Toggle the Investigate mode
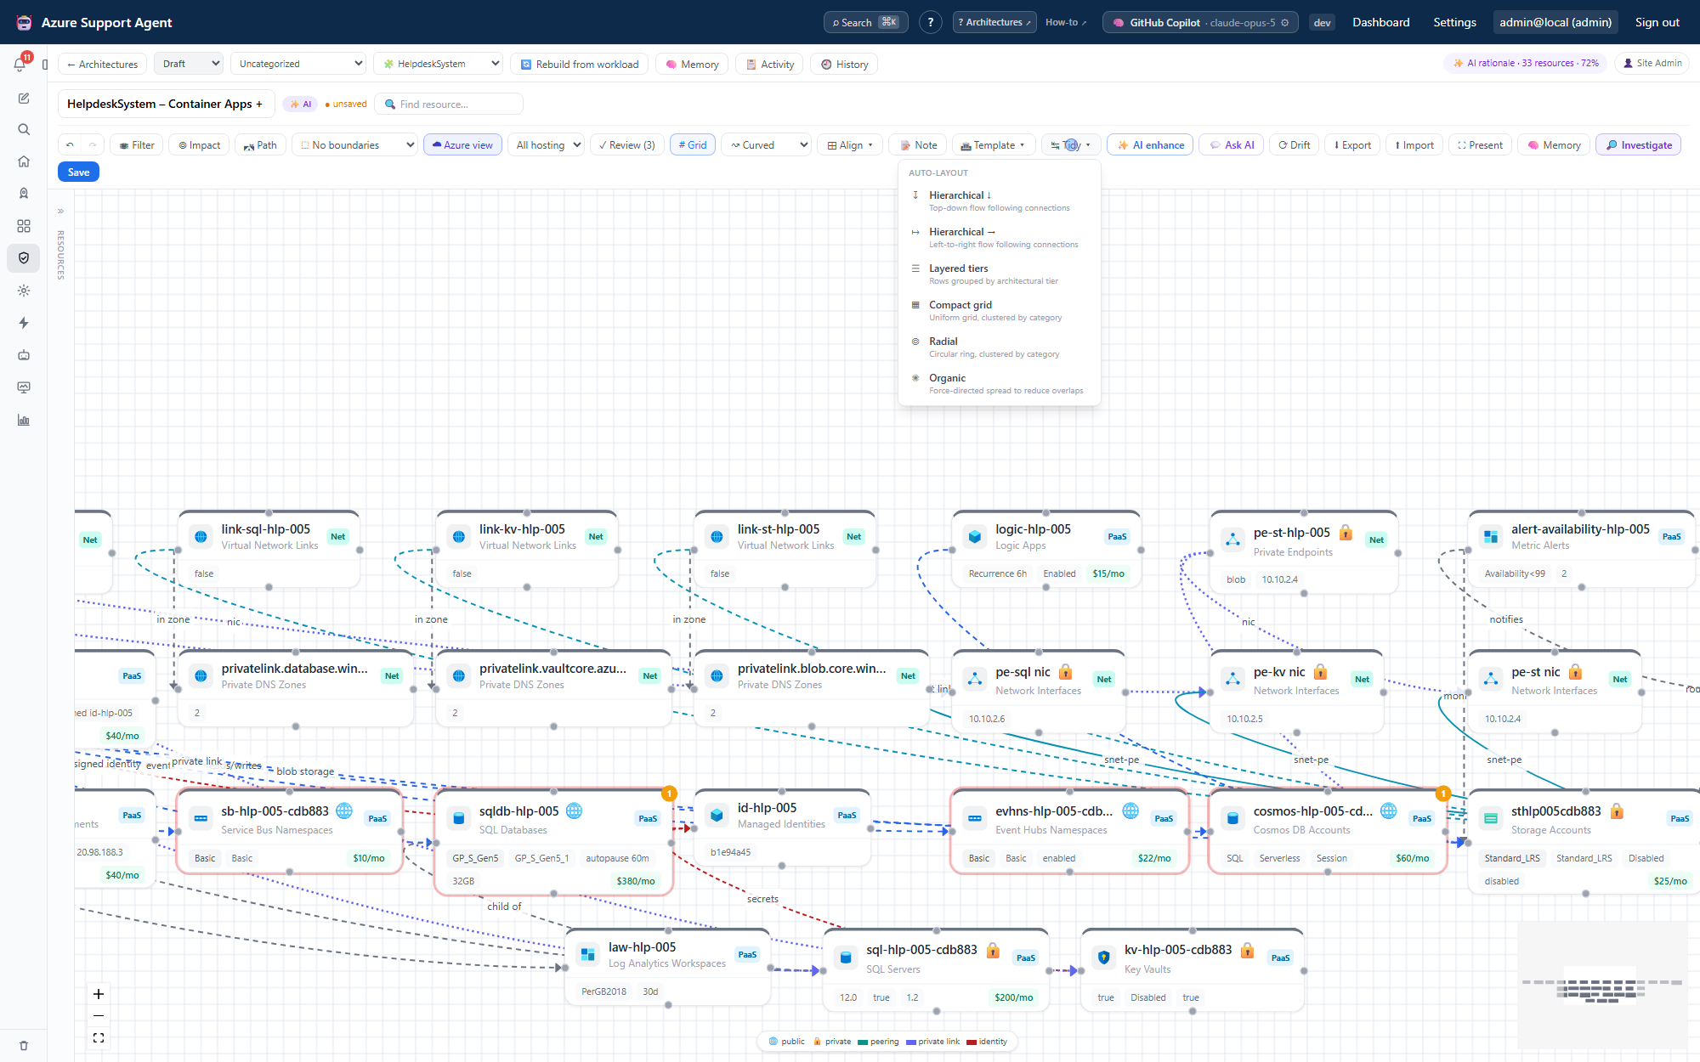Screen dimensions: 1700x1062 pyautogui.click(x=1638, y=145)
